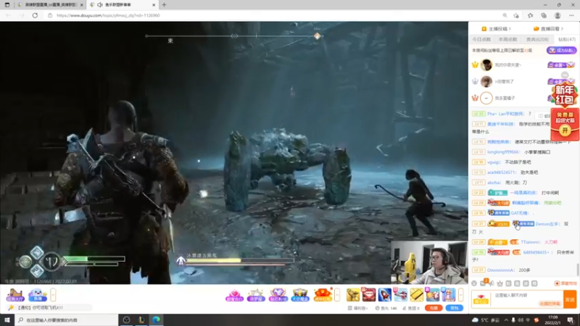
Task: Click the 开 button on red envelope
Action: [565, 130]
